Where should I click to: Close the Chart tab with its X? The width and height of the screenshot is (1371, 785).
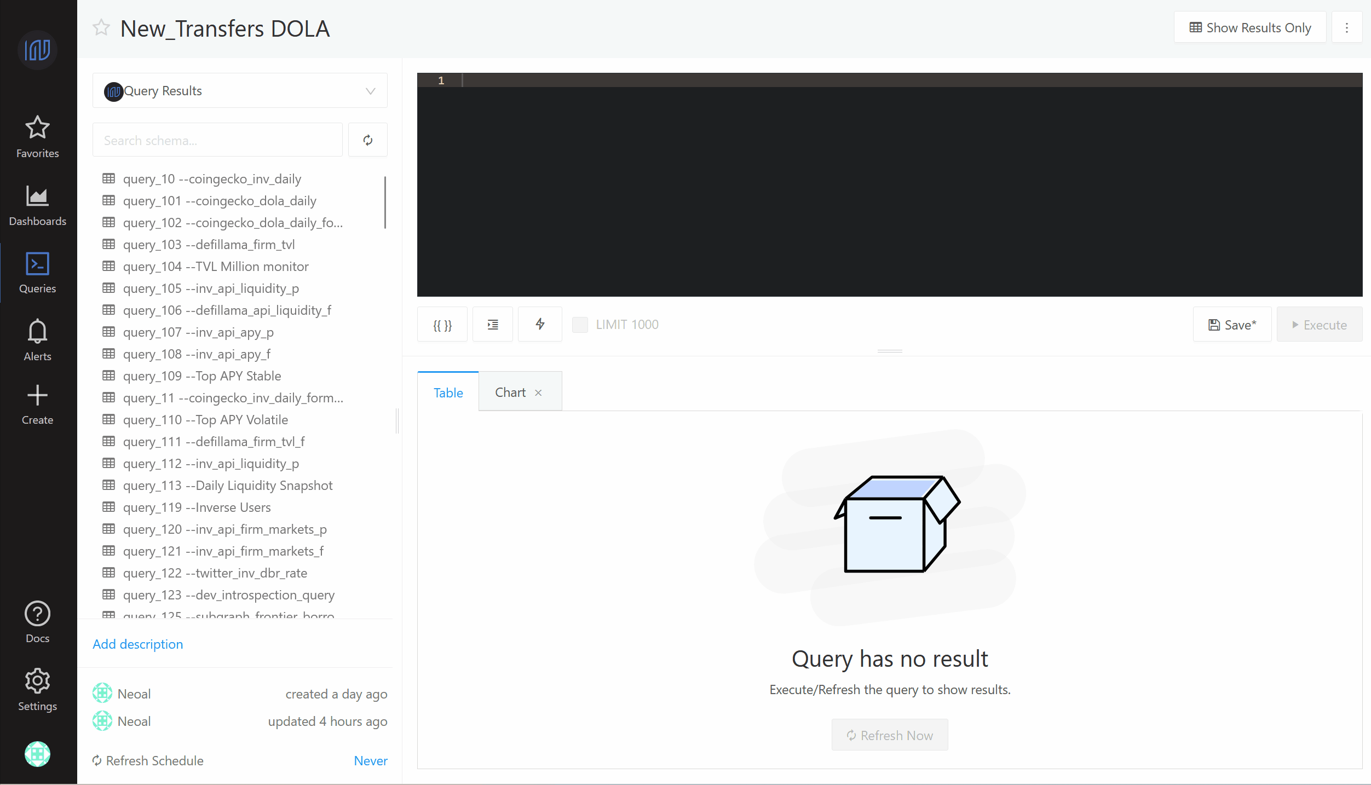538,393
